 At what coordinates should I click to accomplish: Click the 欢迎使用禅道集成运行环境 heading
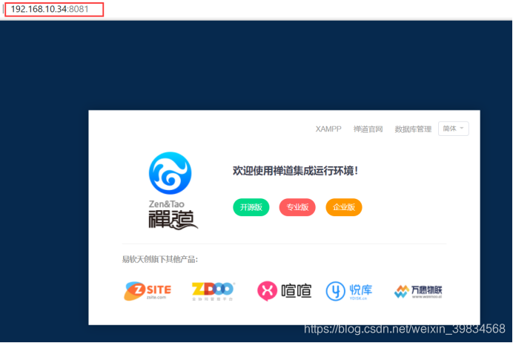click(296, 171)
